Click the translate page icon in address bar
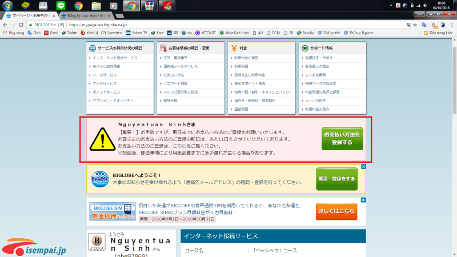The image size is (457, 257). [408, 25]
